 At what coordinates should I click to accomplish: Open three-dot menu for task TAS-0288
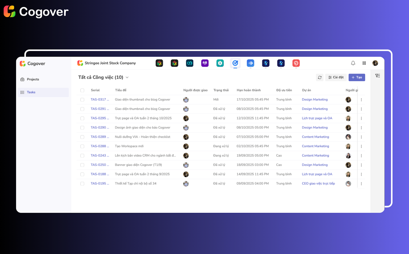(361, 147)
